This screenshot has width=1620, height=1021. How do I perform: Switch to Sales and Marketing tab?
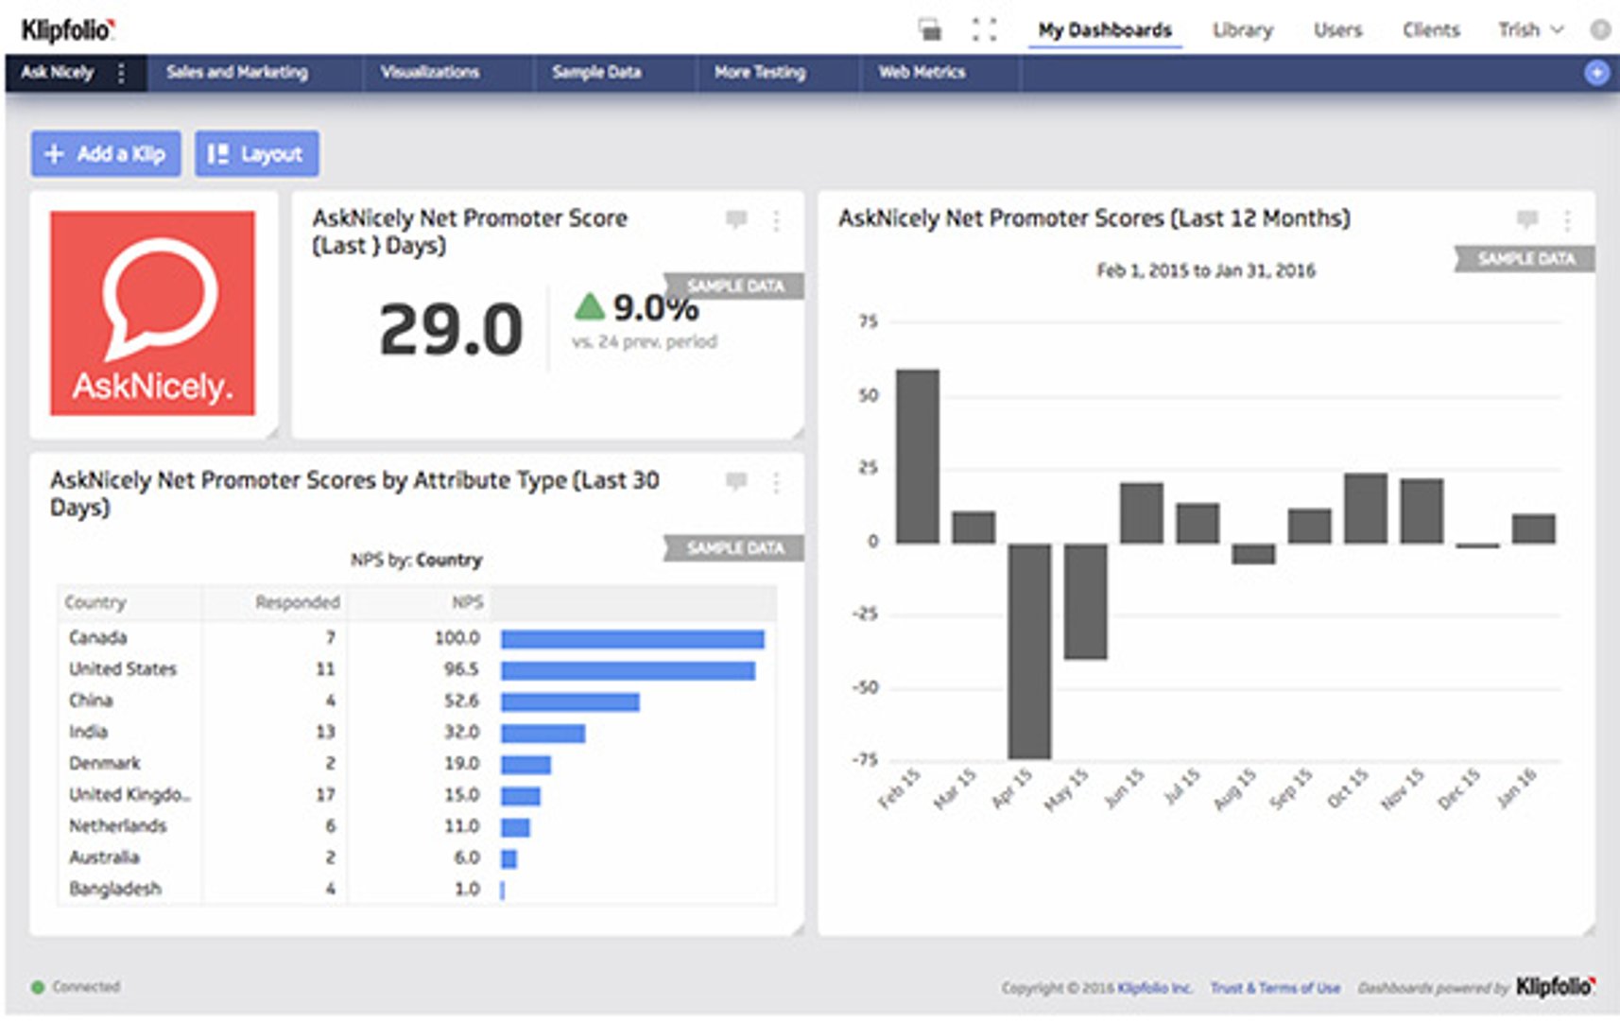coord(237,72)
